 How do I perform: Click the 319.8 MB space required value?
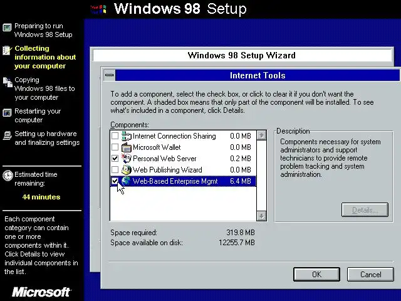point(241,233)
